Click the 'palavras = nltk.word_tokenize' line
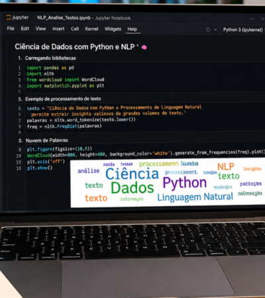Image resolution: width=265 pixels, height=298 pixels. pos(81,120)
